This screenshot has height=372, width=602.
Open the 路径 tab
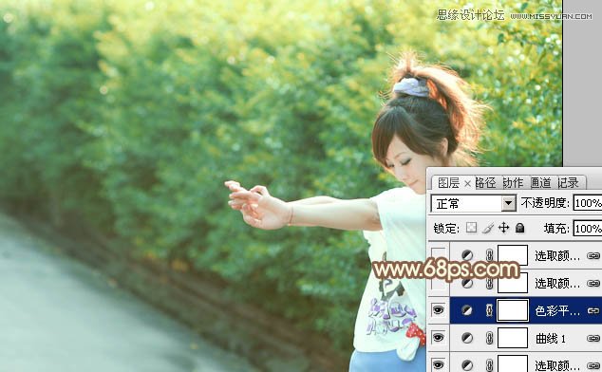pyautogui.click(x=485, y=183)
